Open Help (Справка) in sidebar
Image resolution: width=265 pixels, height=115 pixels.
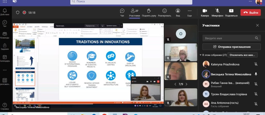(x=5, y=107)
